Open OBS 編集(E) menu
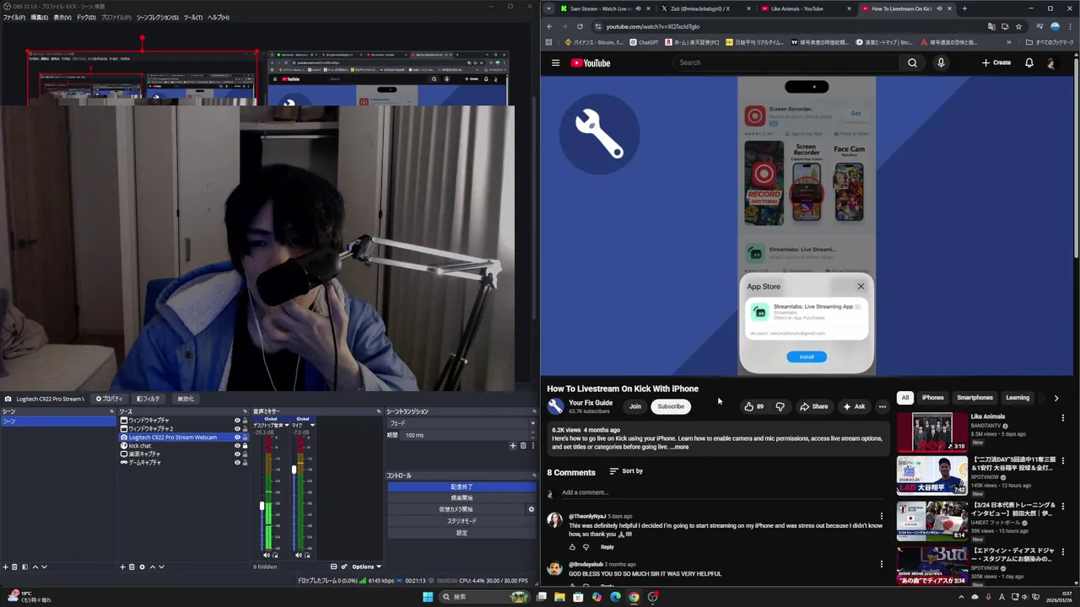Viewport: 1080px width, 607px height. pyautogui.click(x=39, y=17)
